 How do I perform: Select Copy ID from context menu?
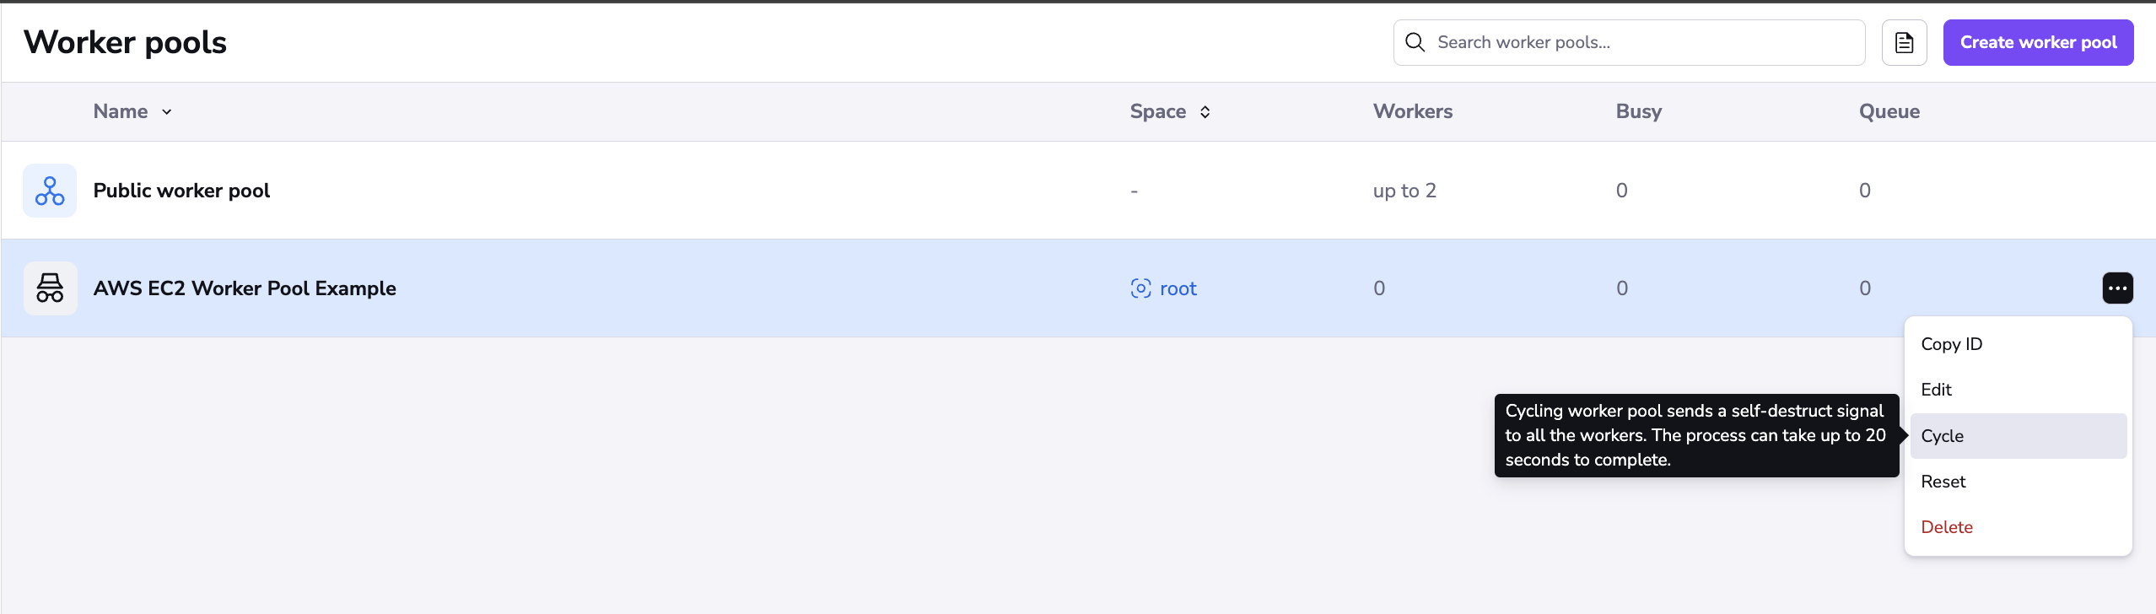[x=1951, y=344]
